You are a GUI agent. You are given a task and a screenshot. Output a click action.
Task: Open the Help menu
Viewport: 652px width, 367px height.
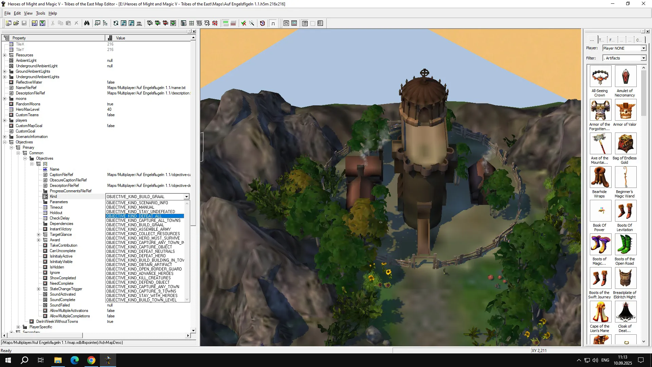53,13
